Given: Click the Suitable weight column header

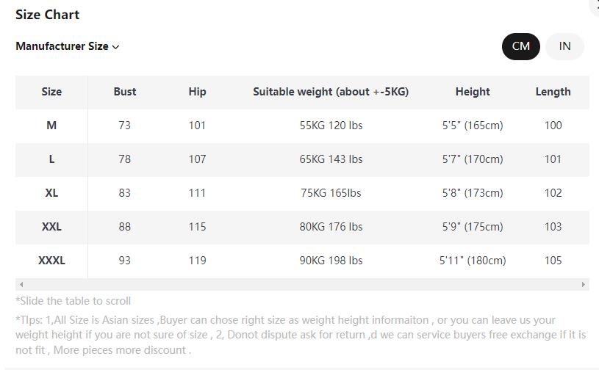Looking at the screenshot, I should pyautogui.click(x=331, y=92).
